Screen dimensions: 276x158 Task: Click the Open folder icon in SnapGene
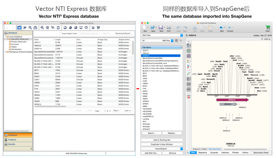point(153,27)
